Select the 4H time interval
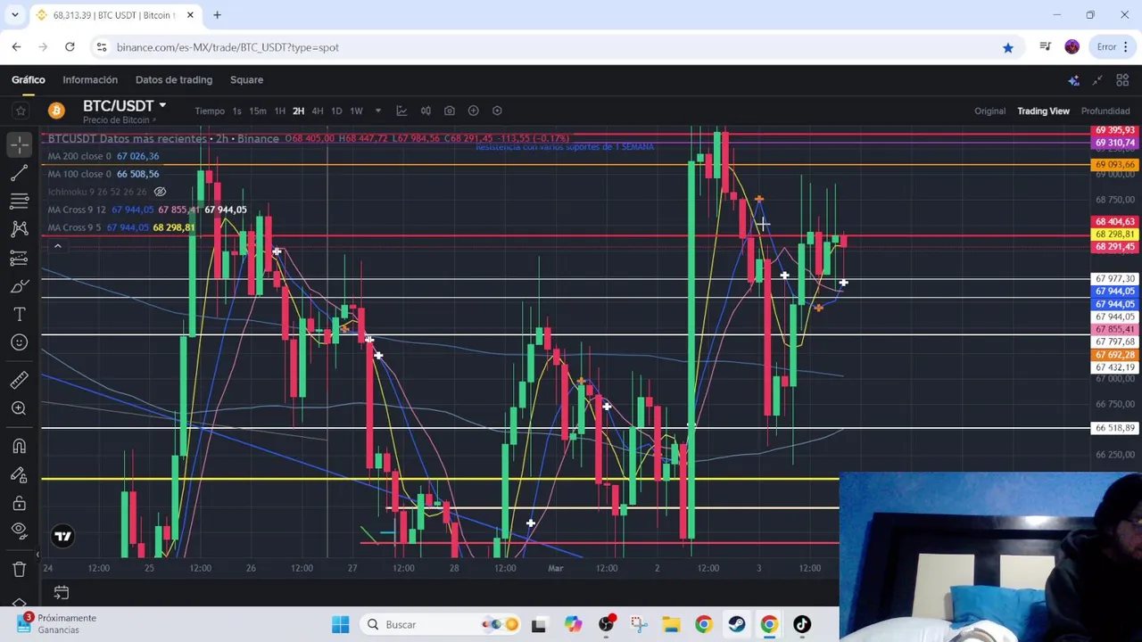The width and height of the screenshot is (1142, 642). coord(318,111)
